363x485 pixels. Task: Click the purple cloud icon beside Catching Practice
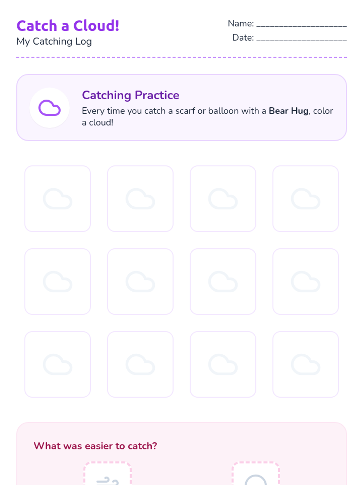[x=50, y=108]
